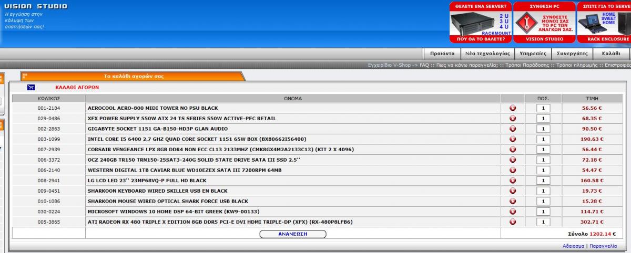Click product code 030-0224
Image resolution: width=631 pixels, height=253 pixels.
[49, 212]
